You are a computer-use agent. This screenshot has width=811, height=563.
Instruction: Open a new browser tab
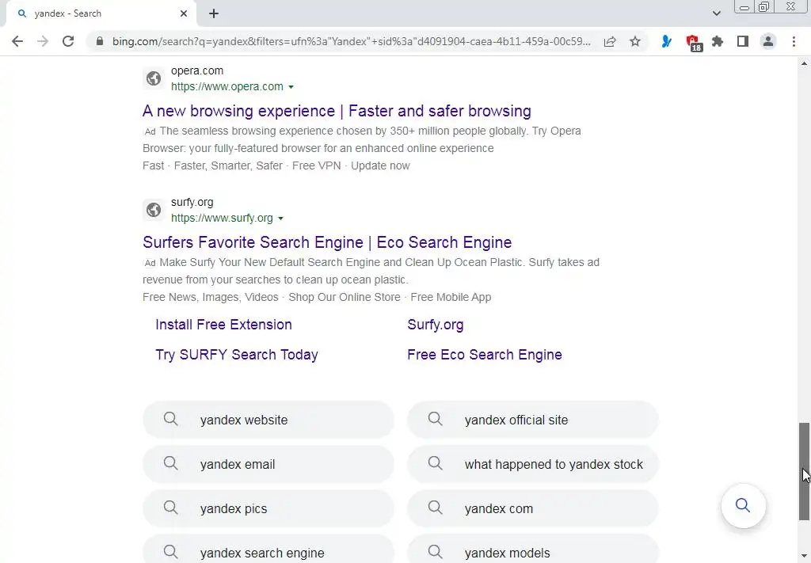(214, 13)
